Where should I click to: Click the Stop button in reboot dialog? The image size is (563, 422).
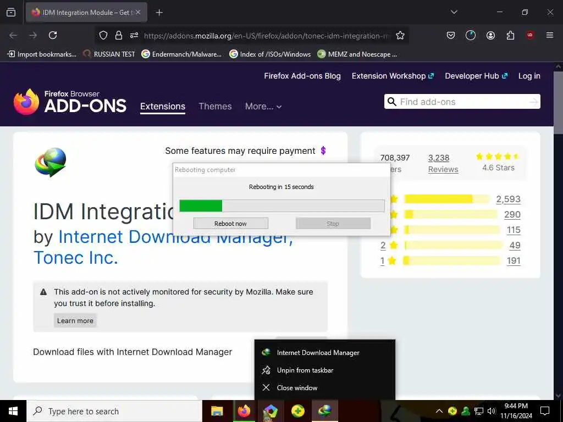pos(333,224)
